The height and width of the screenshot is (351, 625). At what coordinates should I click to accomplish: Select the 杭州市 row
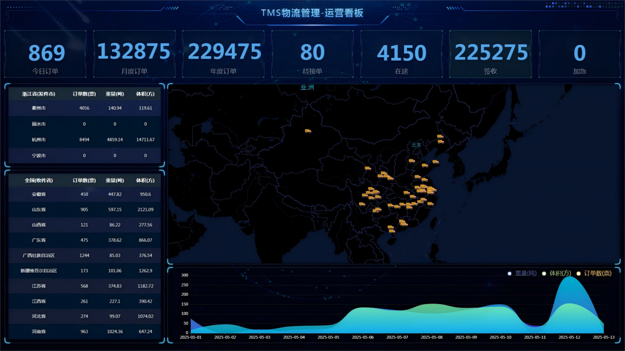pyautogui.click(x=84, y=140)
